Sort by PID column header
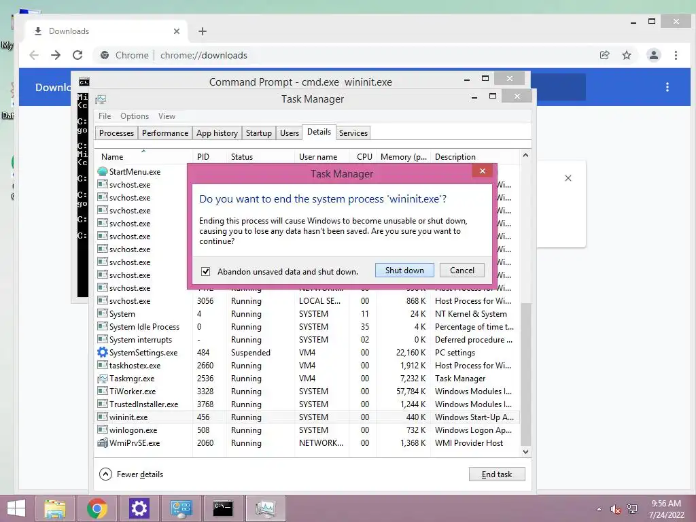Viewport: 696px width, 522px height. [x=209, y=157]
